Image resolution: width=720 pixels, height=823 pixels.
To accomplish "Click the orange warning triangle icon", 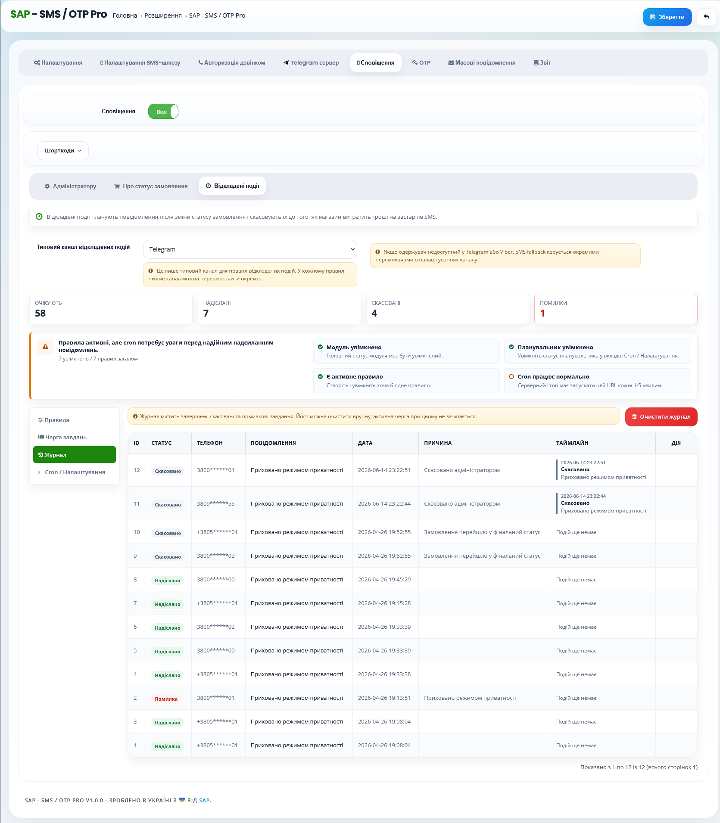I will (45, 346).
